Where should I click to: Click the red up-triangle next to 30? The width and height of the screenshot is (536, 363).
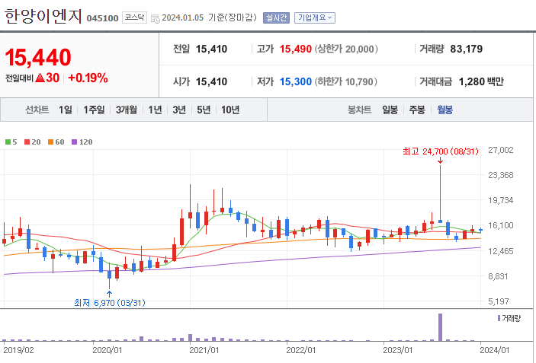[x=40, y=78]
